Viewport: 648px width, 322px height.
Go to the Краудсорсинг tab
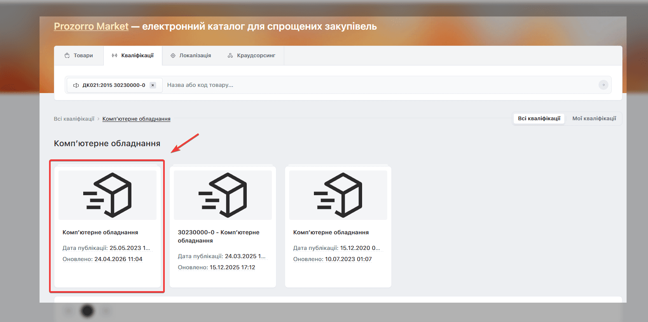point(251,56)
